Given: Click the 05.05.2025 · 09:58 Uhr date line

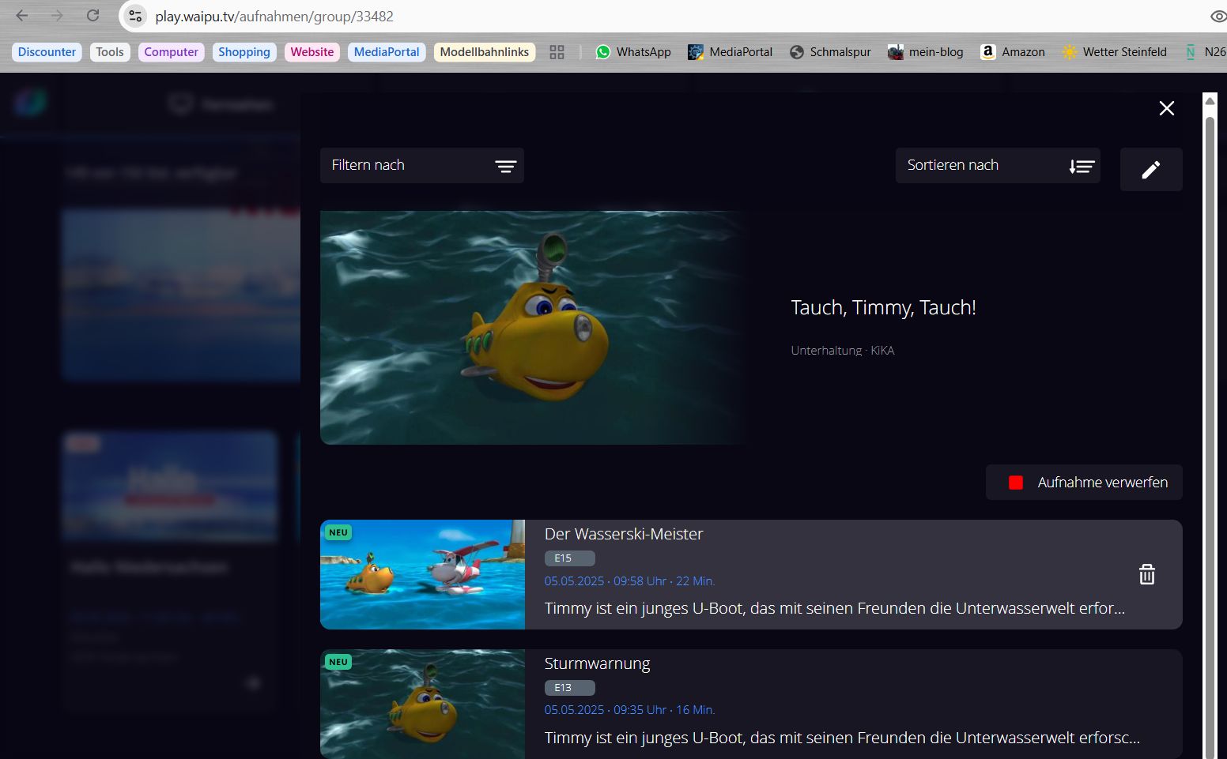Looking at the screenshot, I should point(629,581).
